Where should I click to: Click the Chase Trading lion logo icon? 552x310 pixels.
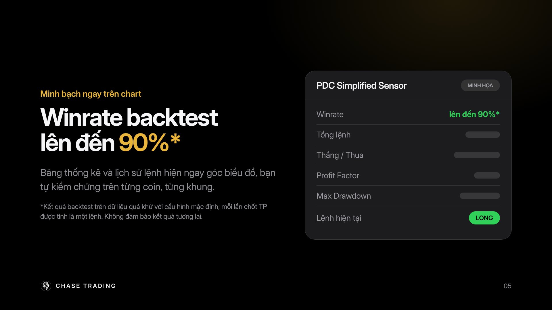click(x=46, y=286)
